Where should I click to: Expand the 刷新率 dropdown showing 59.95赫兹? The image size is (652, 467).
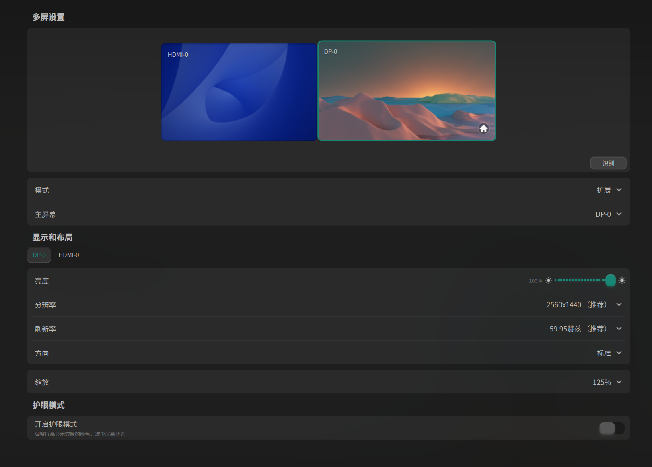(x=586, y=329)
